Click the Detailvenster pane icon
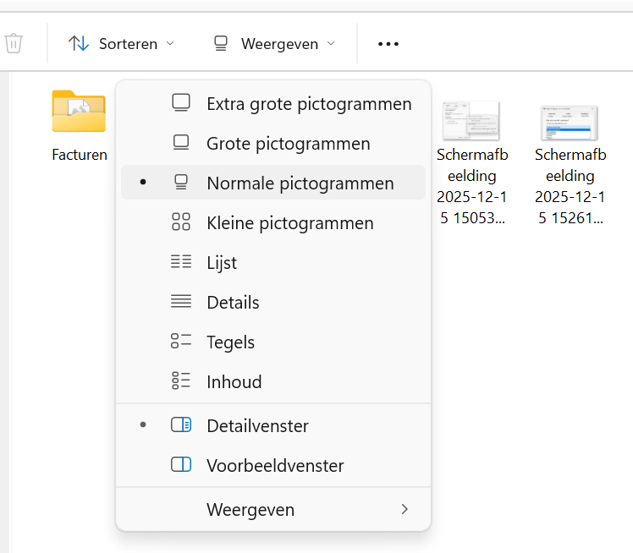 click(181, 424)
